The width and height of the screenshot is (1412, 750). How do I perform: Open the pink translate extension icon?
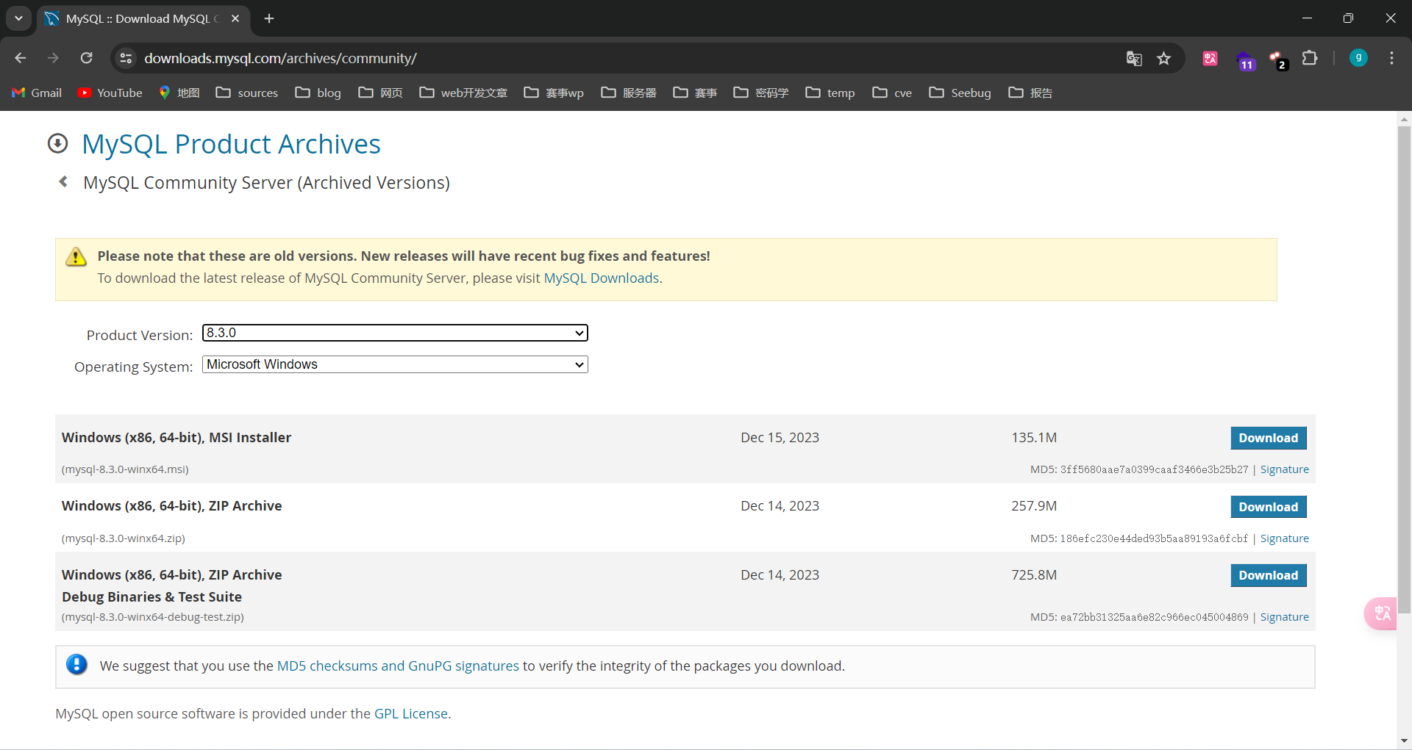pos(1210,58)
